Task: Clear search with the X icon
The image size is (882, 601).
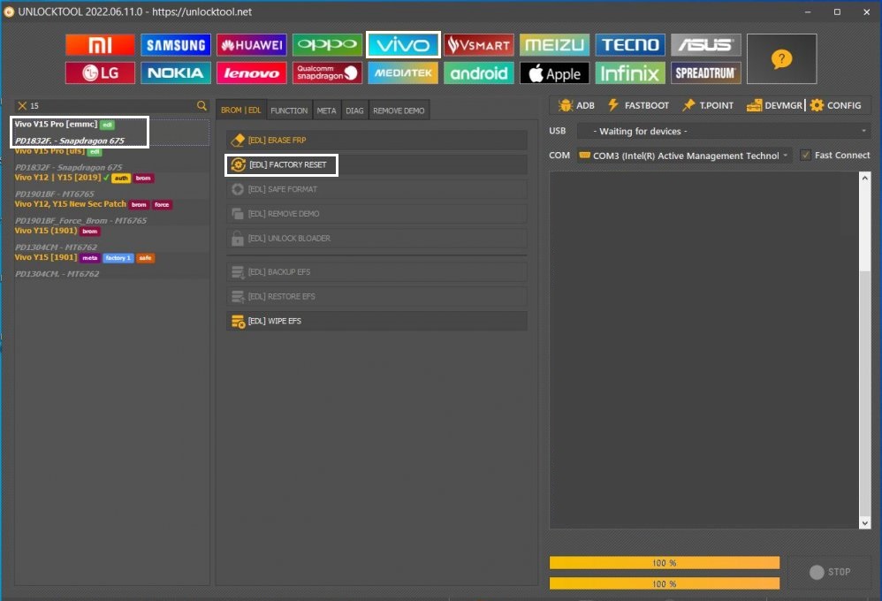Action: pyautogui.click(x=22, y=106)
